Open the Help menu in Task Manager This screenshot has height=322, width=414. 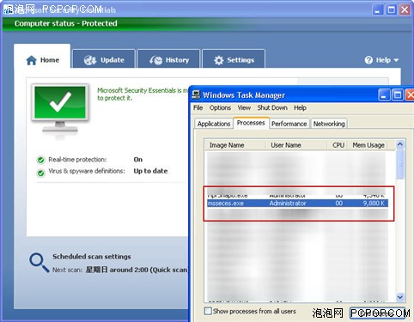(300, 108)
